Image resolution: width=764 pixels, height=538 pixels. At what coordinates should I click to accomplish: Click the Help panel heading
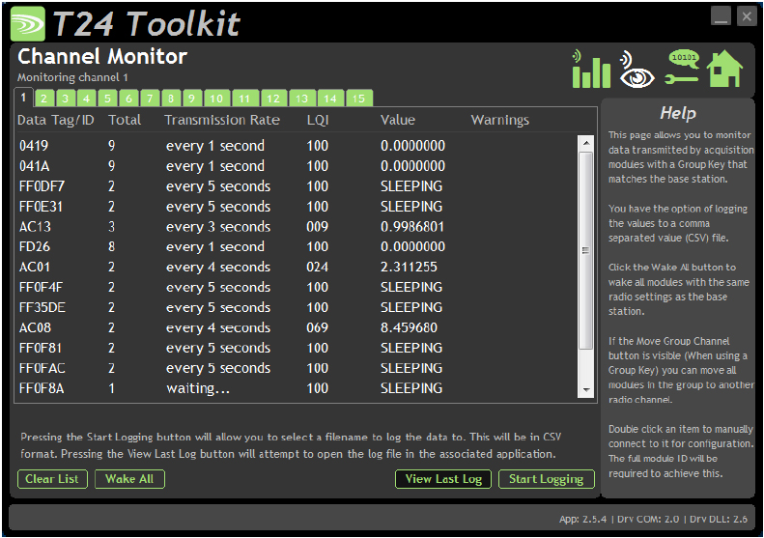click(x=678, y=113)
